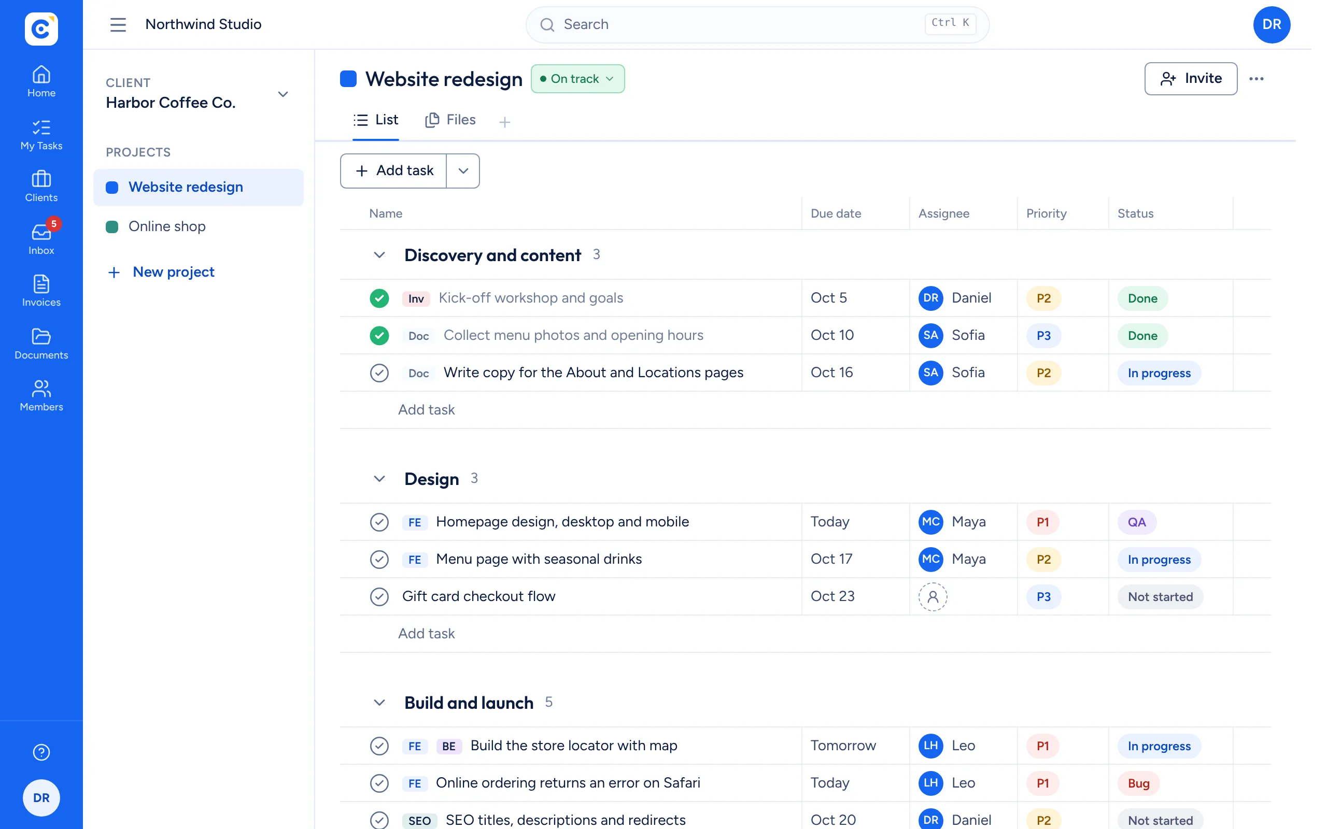Open the project more options menu
The width and height of the screenshot is (1327, 829).
[1257, 79]
